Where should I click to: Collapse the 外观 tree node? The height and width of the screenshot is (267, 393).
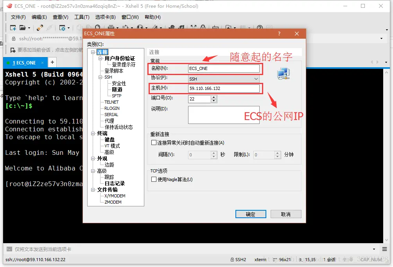point(93,159)
